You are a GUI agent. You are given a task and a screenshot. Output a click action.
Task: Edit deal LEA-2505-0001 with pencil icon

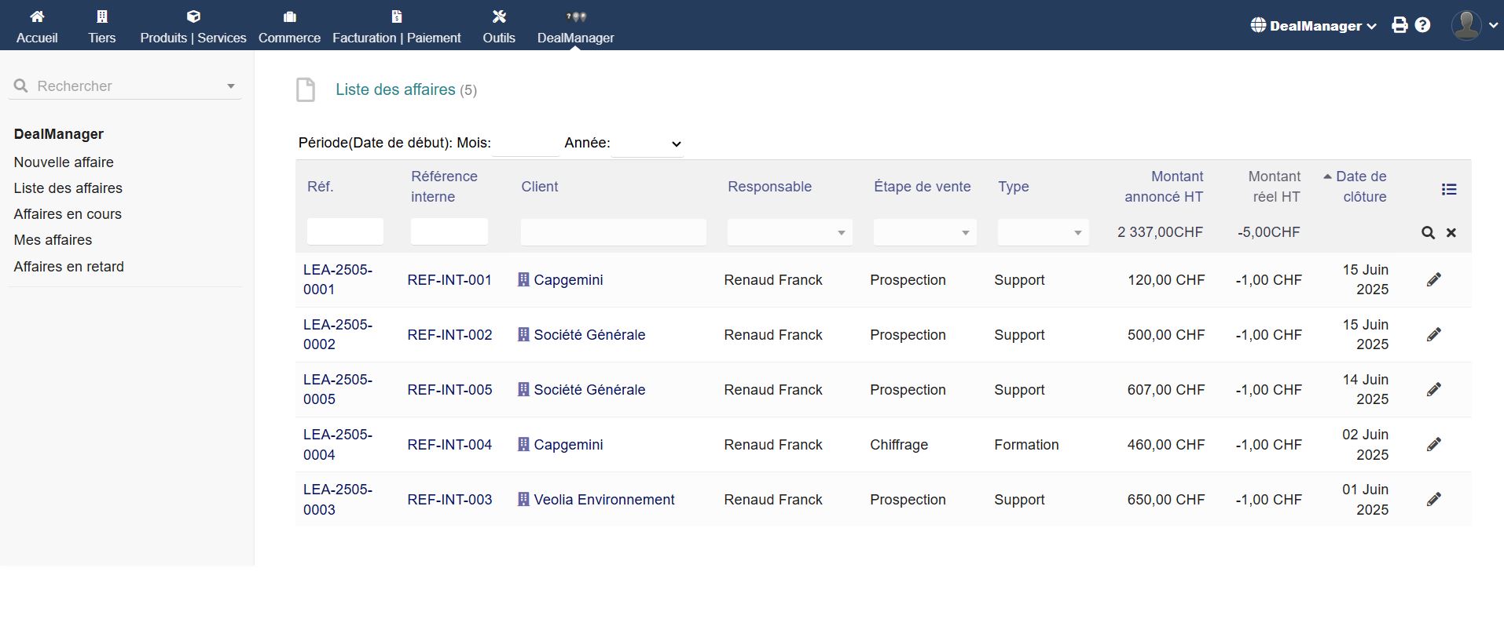click(1433, 280)
